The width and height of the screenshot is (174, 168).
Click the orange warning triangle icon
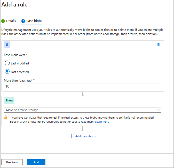[5, 117]
